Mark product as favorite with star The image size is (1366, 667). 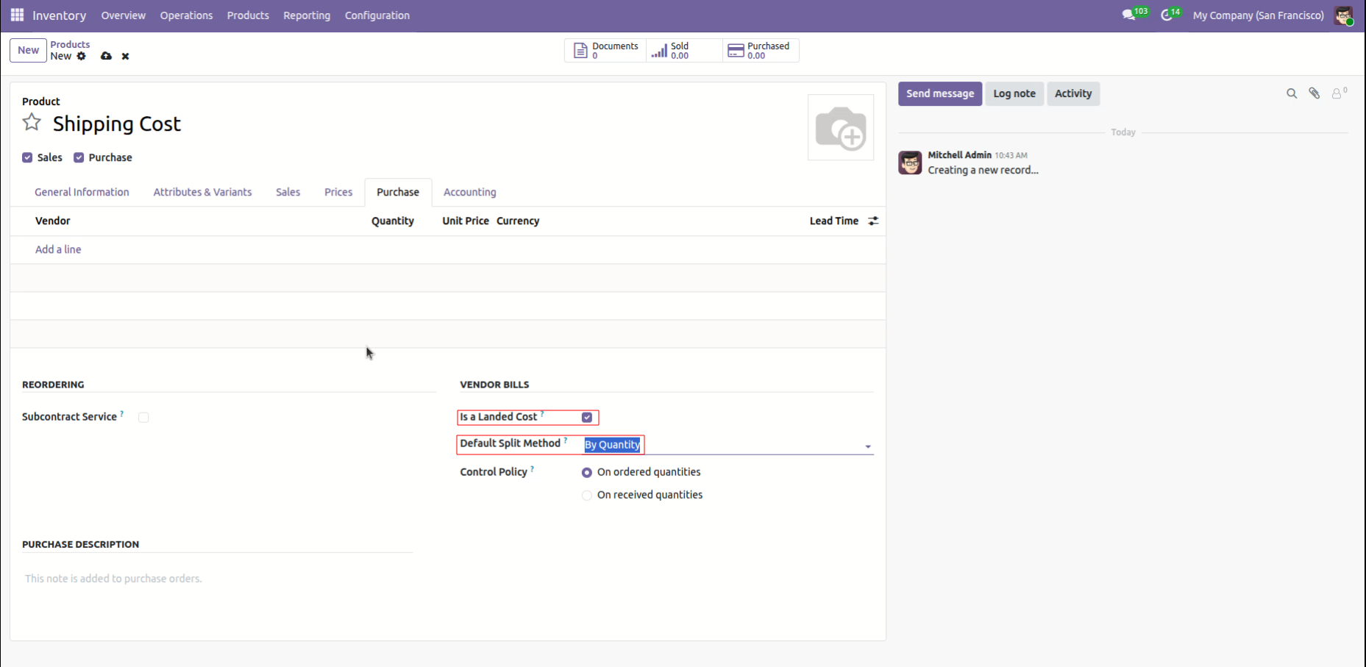(32, 123)
